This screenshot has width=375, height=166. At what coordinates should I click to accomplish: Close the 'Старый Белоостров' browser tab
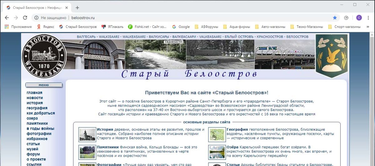point(67,8)
